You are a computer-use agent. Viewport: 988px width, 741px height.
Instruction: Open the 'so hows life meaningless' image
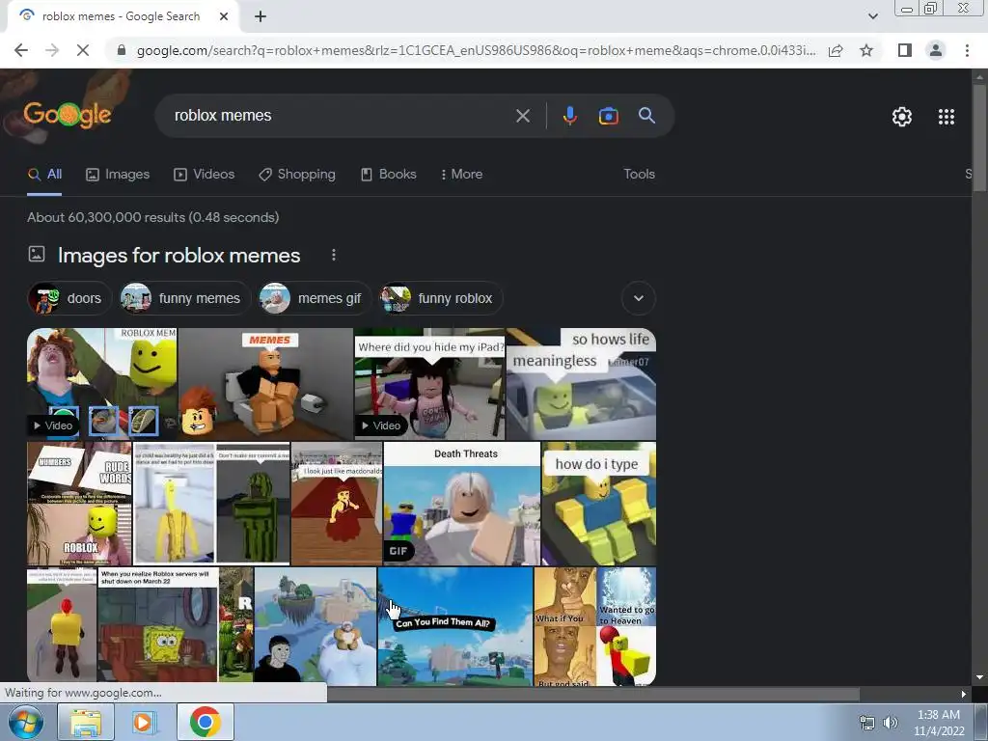(581, 384)
